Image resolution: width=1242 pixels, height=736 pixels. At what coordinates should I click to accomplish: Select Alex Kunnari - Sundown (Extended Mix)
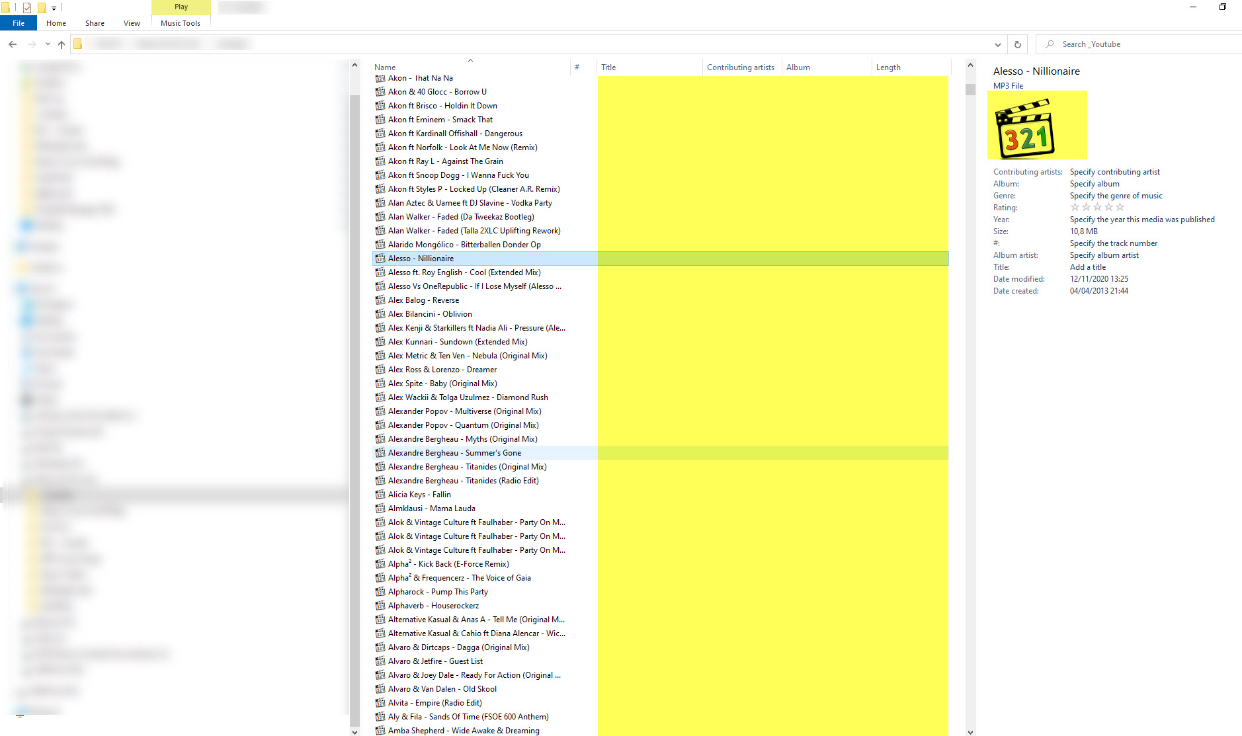[x=458, y=342]
